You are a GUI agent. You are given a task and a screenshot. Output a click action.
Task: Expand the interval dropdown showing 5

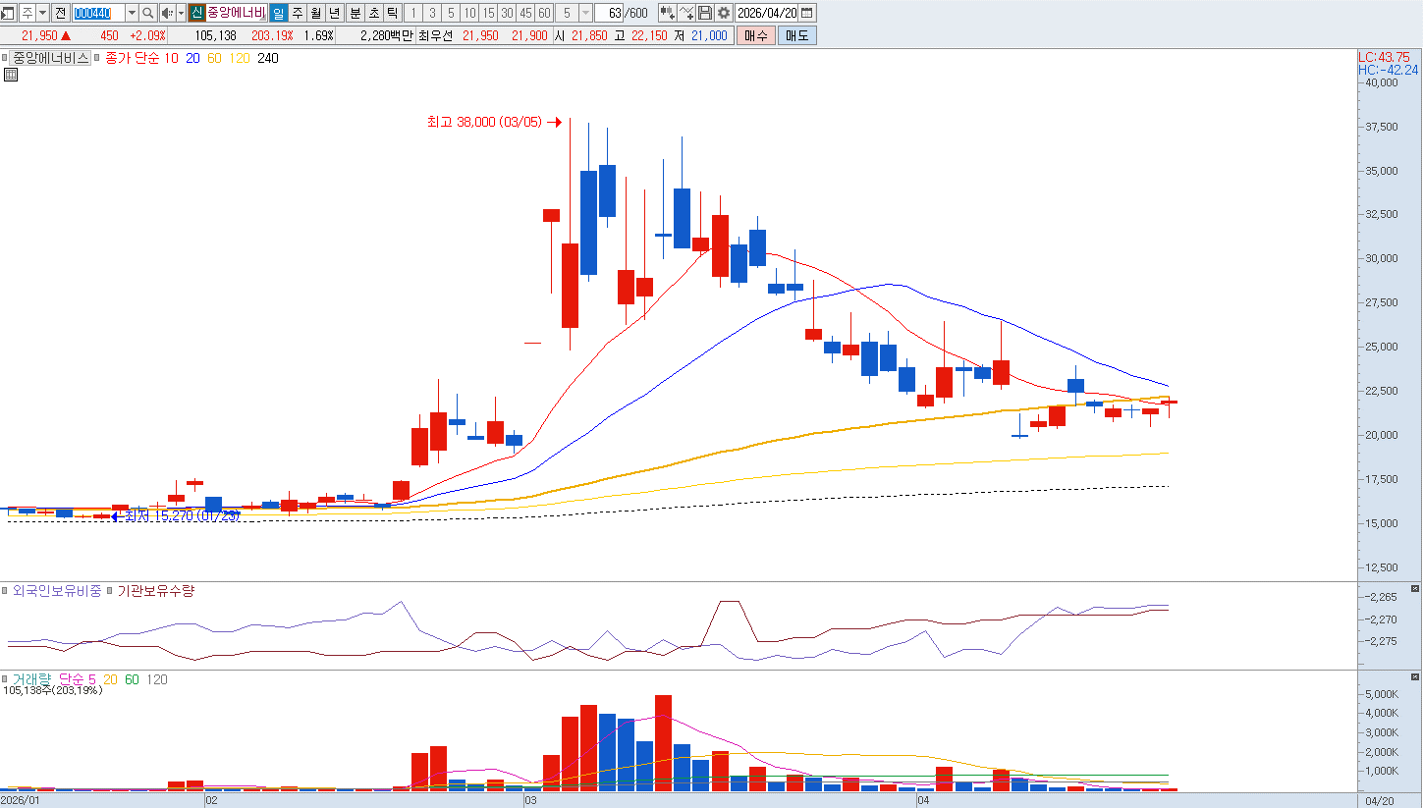586,13
